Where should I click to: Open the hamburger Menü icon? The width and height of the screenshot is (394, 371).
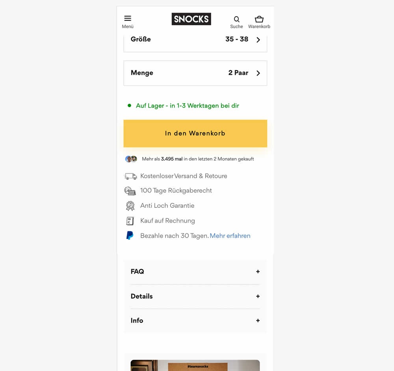[128, 19]
